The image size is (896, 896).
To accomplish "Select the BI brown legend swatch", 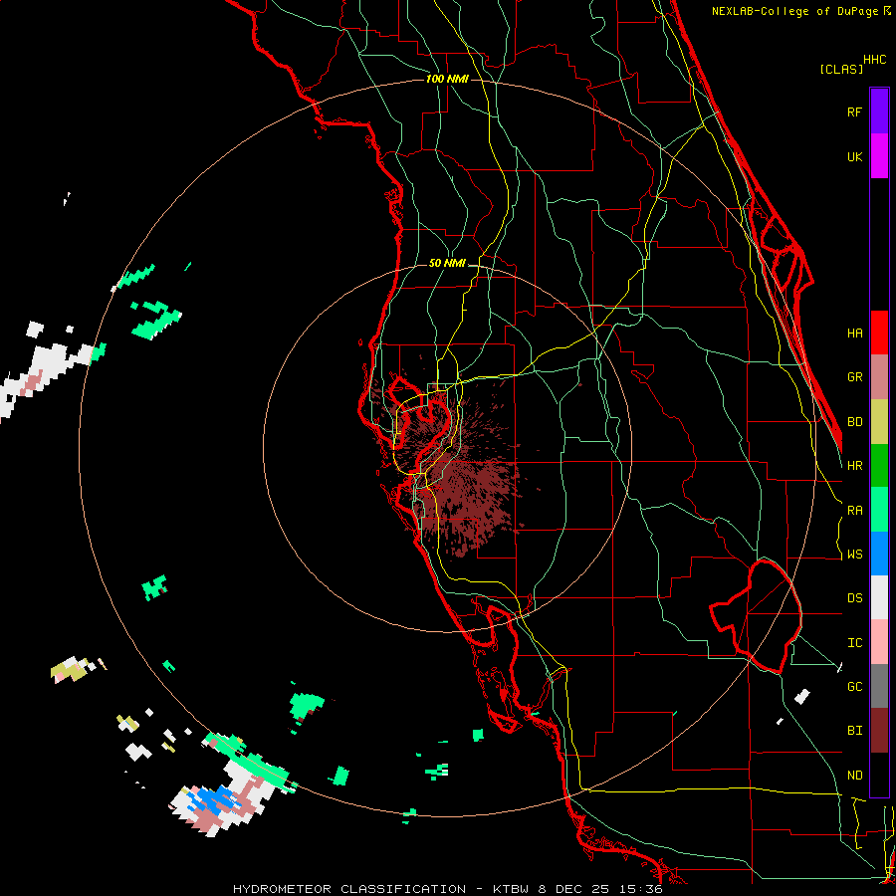I will [879, 731].
